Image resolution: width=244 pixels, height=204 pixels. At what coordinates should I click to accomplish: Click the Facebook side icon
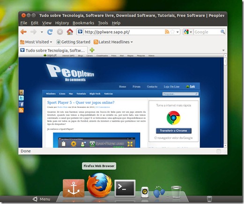[x=21, y=104]
